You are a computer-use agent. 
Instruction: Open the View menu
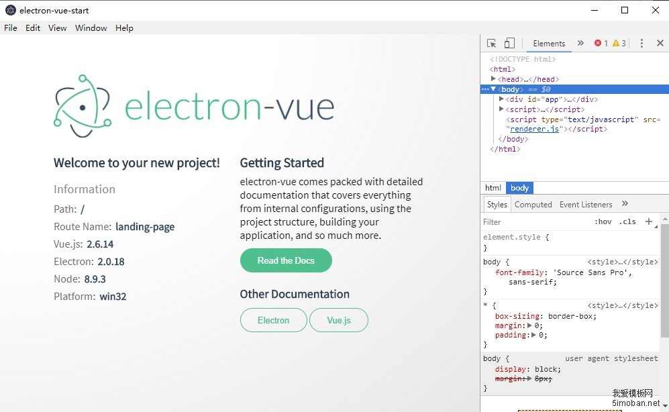point(57,28)
